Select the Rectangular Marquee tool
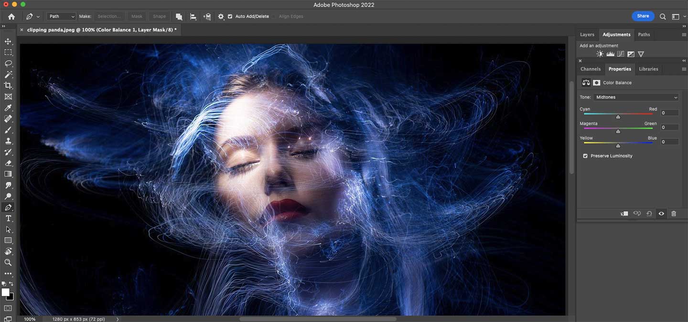 point(8,52)
